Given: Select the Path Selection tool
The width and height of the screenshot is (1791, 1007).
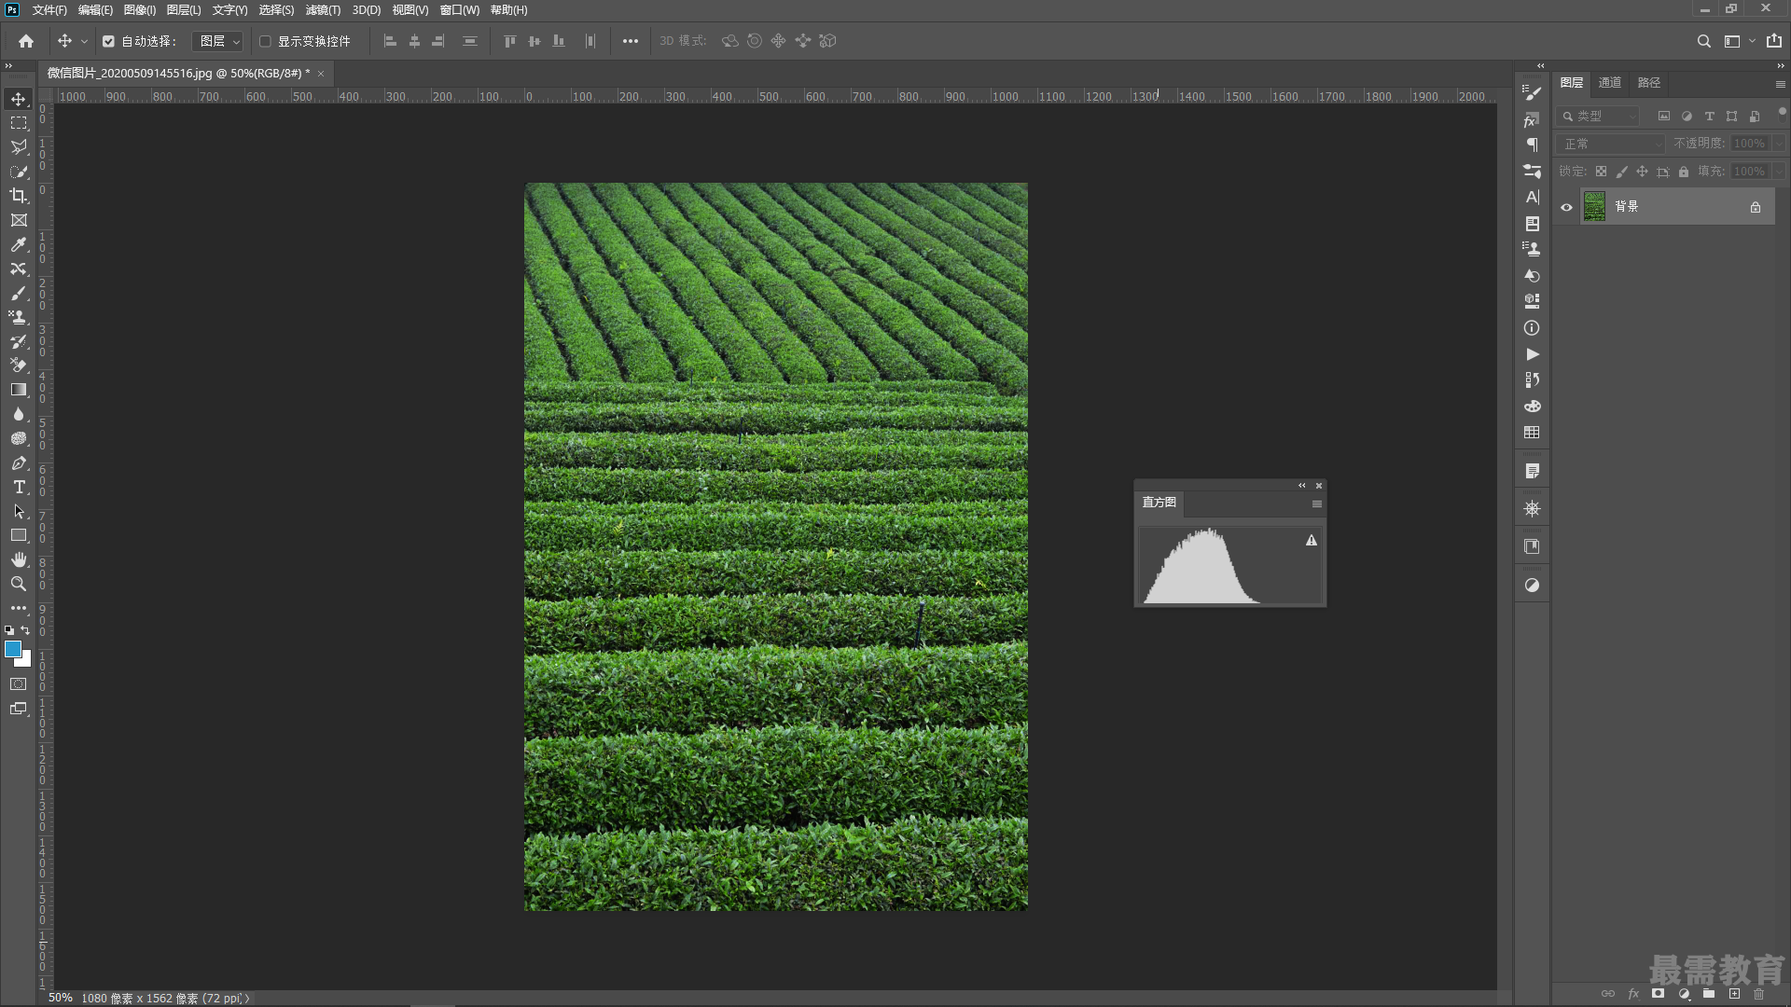Looking at the screenshot, I should (x=19, y=511).
